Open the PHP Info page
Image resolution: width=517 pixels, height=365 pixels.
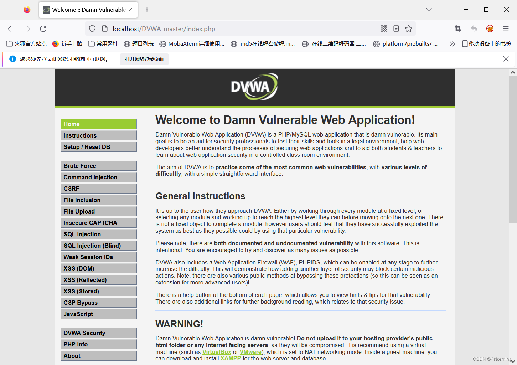(99, 344)
